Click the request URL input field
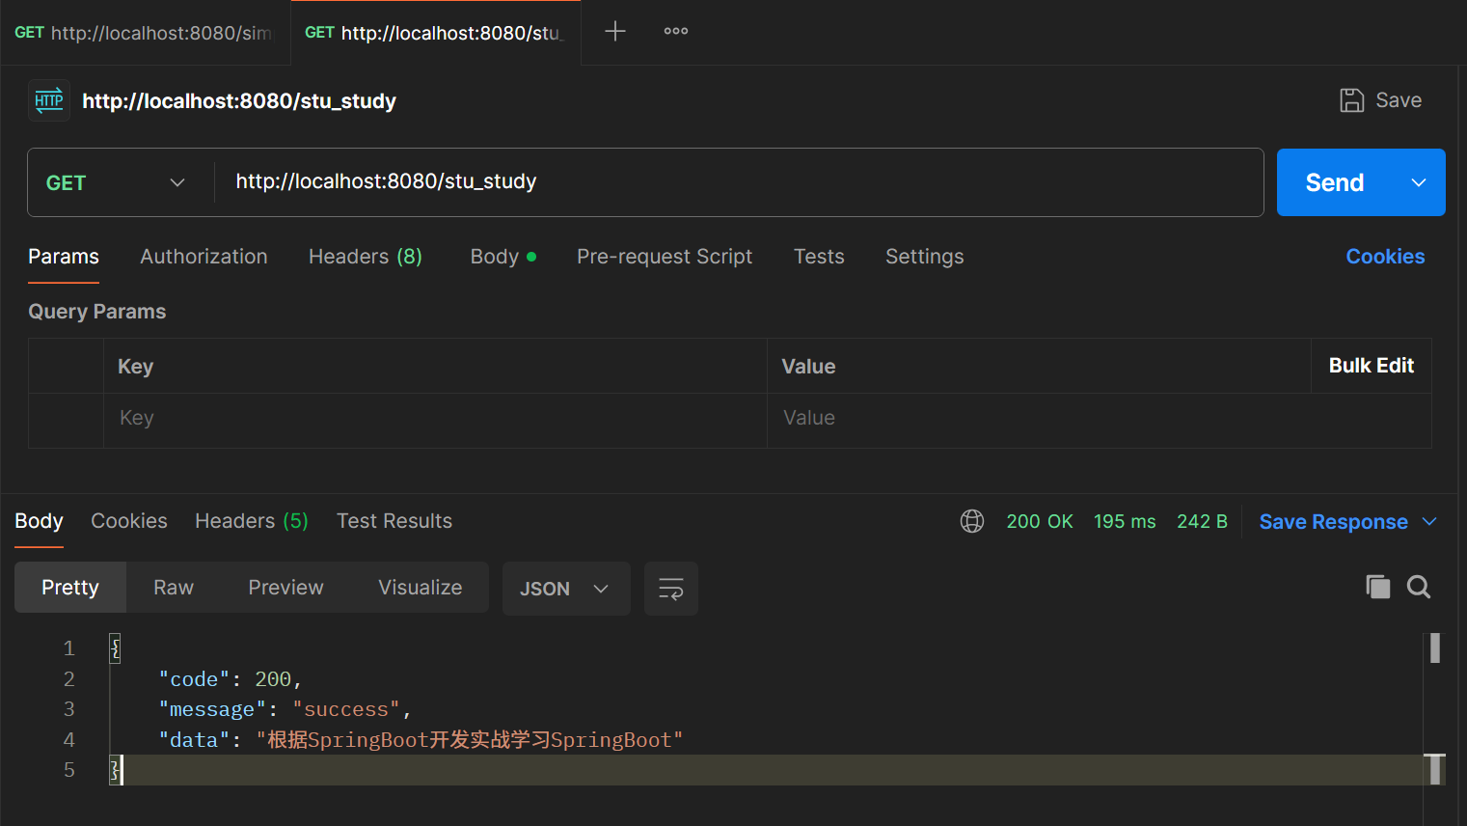The image size is (1467, 826). tap(739, 182)
